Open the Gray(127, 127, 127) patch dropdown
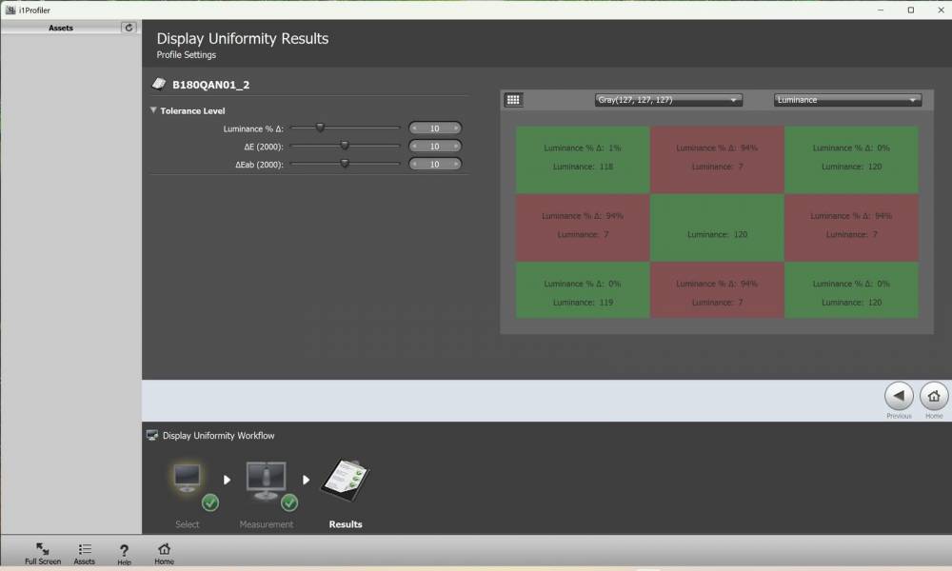Viewport: 952px width, 571px height. pos(668,100)
